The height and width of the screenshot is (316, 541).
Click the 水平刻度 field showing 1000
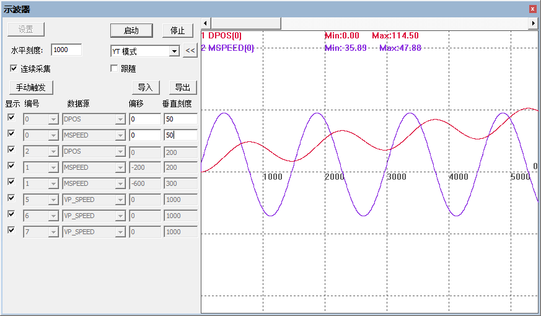coord(66,50)
